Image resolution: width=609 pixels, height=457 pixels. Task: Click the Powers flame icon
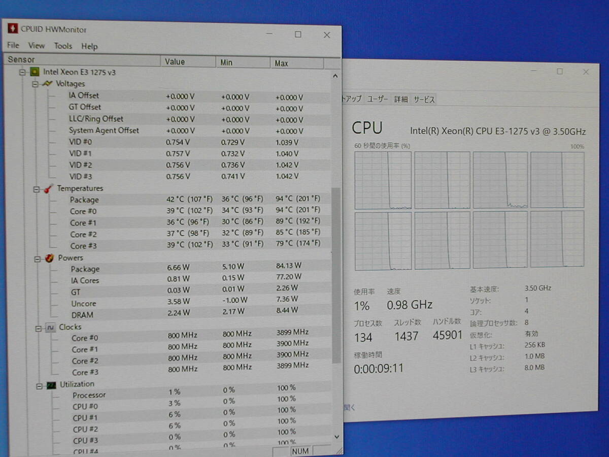pos(49,258)
